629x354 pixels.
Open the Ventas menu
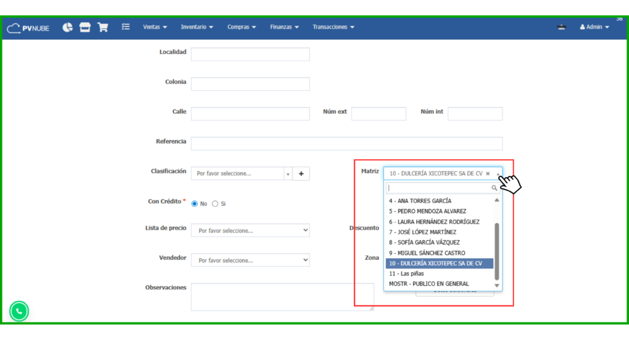click(x=155, y=27)
